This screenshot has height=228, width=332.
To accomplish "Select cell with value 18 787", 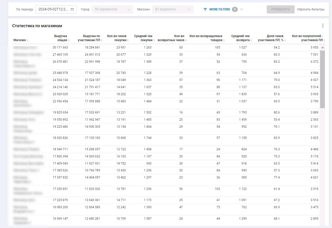I will [x=121, y=62].
